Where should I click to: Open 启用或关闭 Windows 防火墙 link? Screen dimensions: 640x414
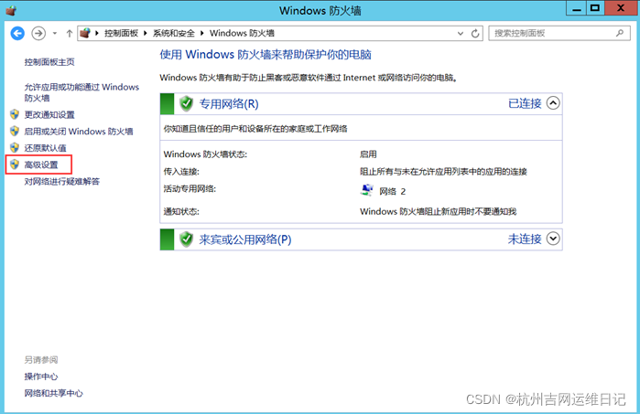(x=79, y=132)
